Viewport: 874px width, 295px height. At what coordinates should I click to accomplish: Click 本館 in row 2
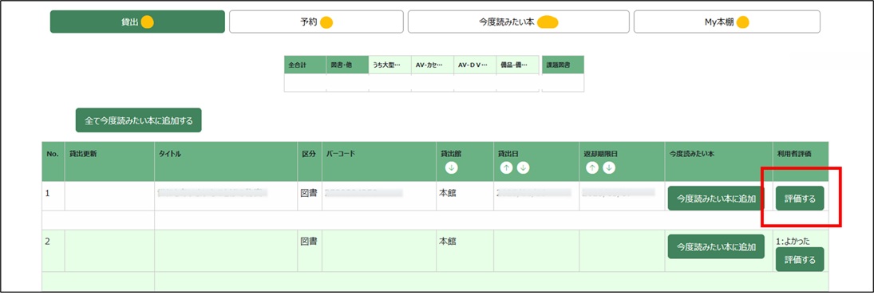(x=448, y=242)
